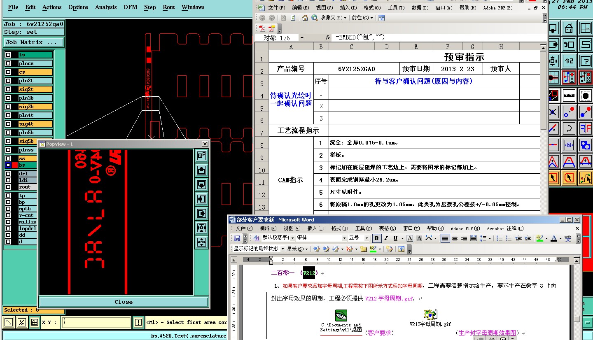This screenshot has width=593, height=340.
Task: Click the top window icon in Popview toolbar
Action: coord(201,155)
